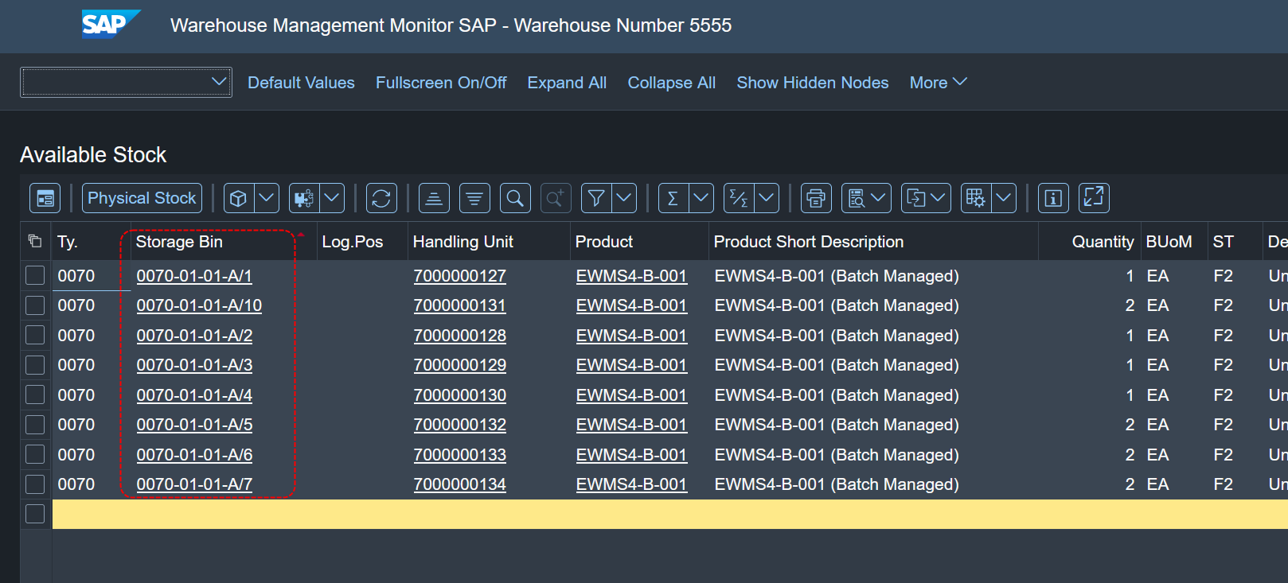Click the Details icon left of Physical Stock

pos(45,198)
